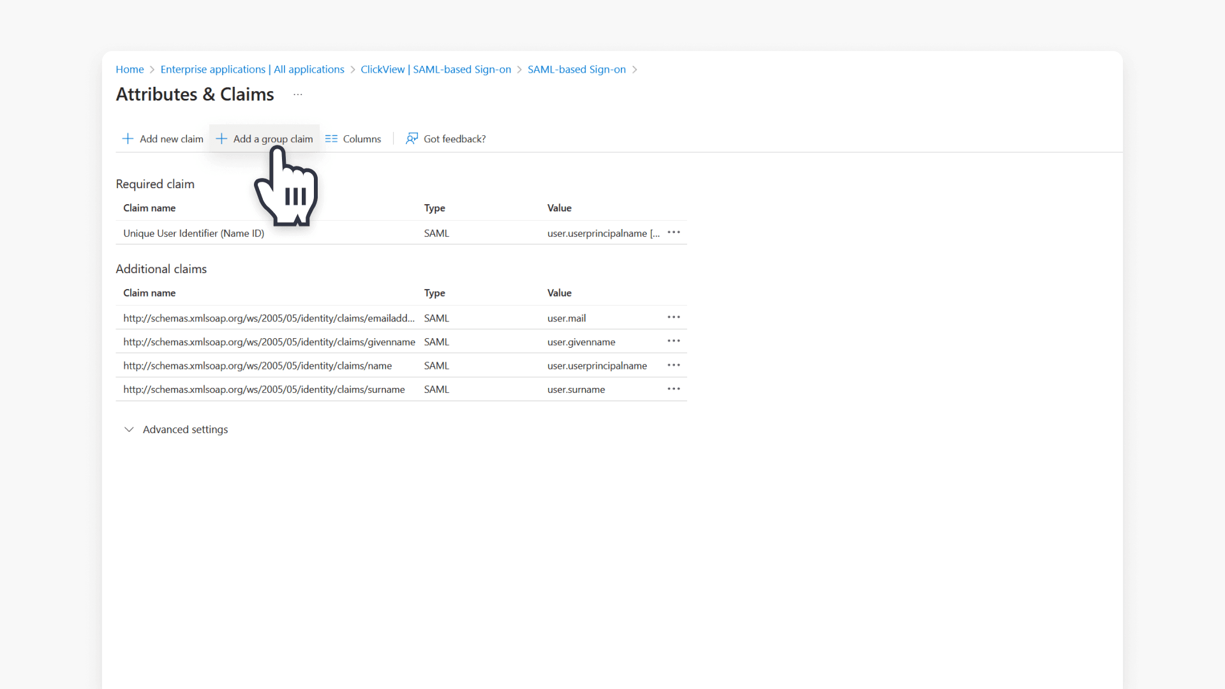Click the Columns list icon
Image resolution: width=1225 pixels, height=689 pixels.
(x=331, y=138)
